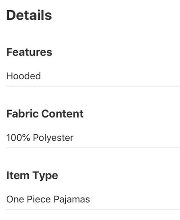The width and height of the screenshot is (180, 220).
Task: Click the word Item in heading
Action: (x=18, y=176)
